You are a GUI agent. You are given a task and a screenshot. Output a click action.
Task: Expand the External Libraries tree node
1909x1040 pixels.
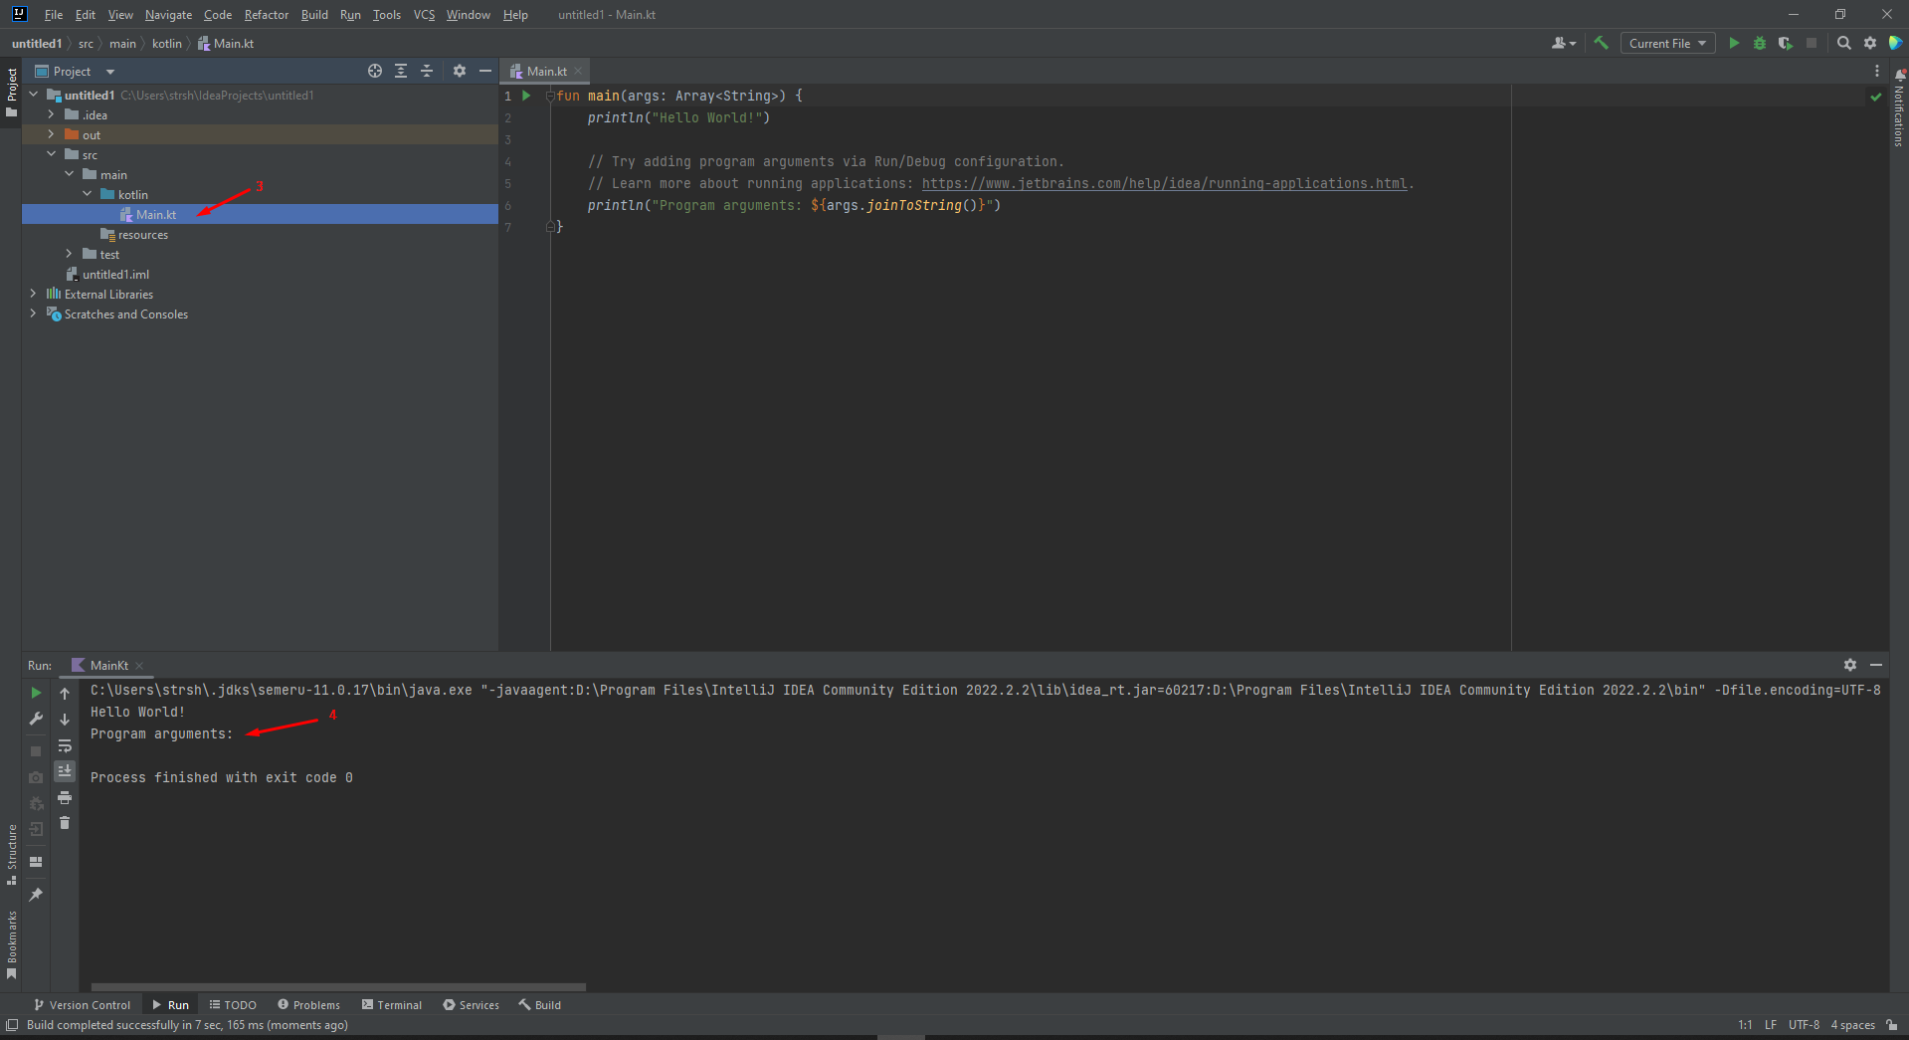point(33,294)
